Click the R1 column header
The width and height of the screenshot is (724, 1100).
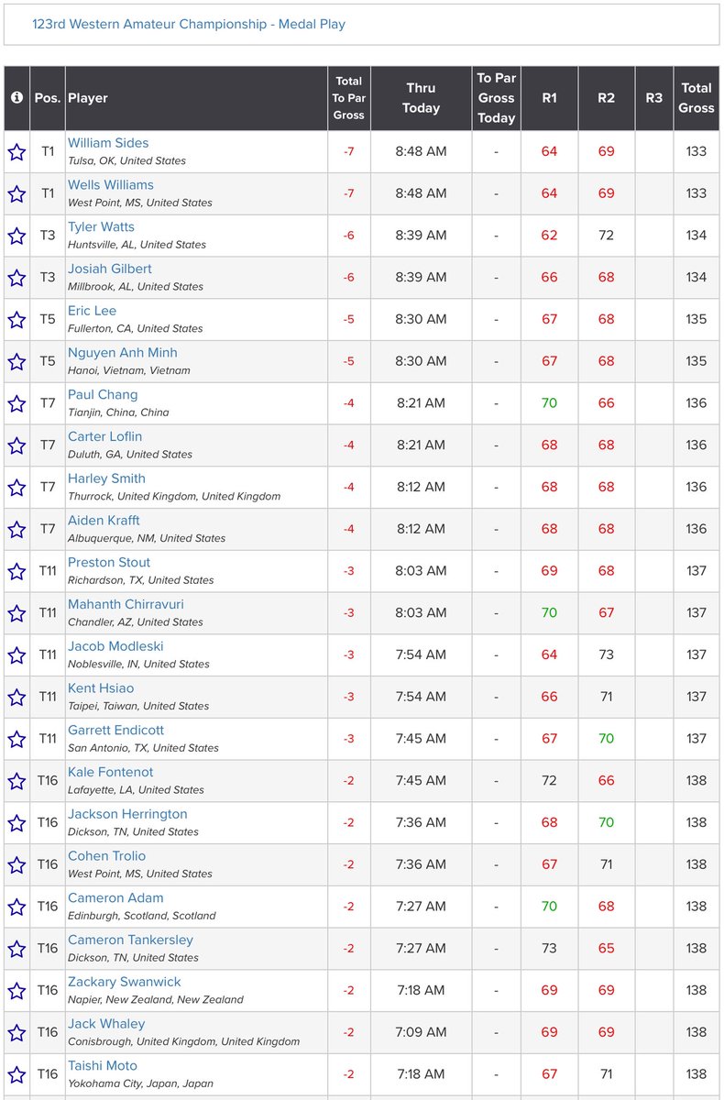[549, 98]
